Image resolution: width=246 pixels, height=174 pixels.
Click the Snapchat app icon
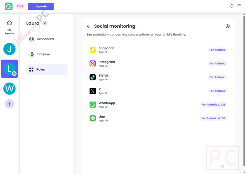click(x=93, y=50)
